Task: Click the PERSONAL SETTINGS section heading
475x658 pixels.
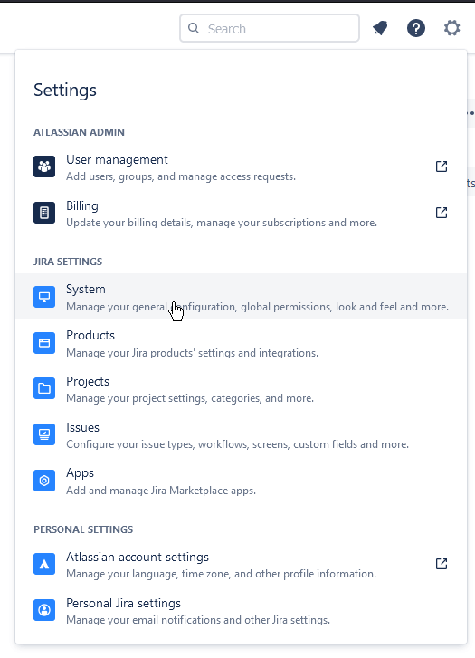Action: click(x=83, y=529)
